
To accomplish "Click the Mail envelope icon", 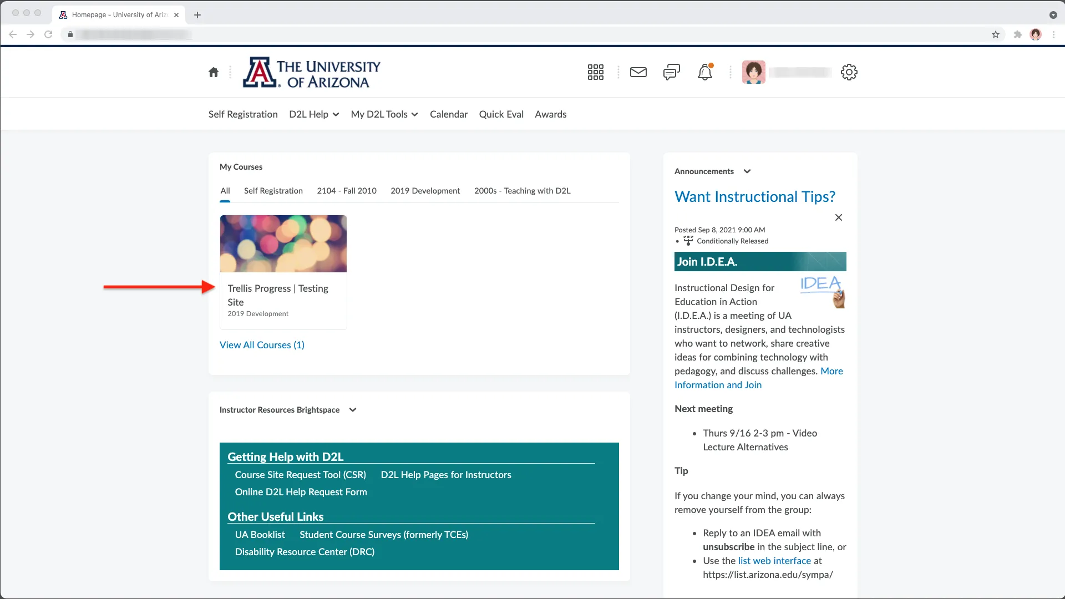I will point(638,72).
